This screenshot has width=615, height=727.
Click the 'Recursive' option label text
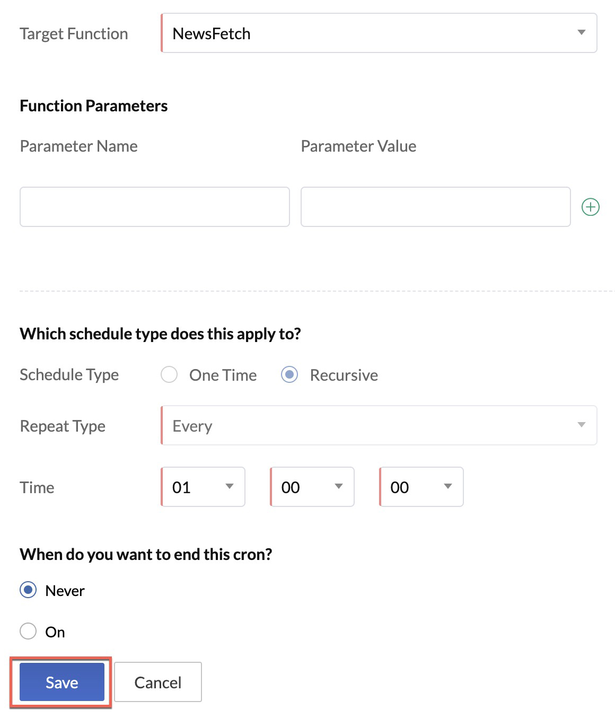click(344, 375)
